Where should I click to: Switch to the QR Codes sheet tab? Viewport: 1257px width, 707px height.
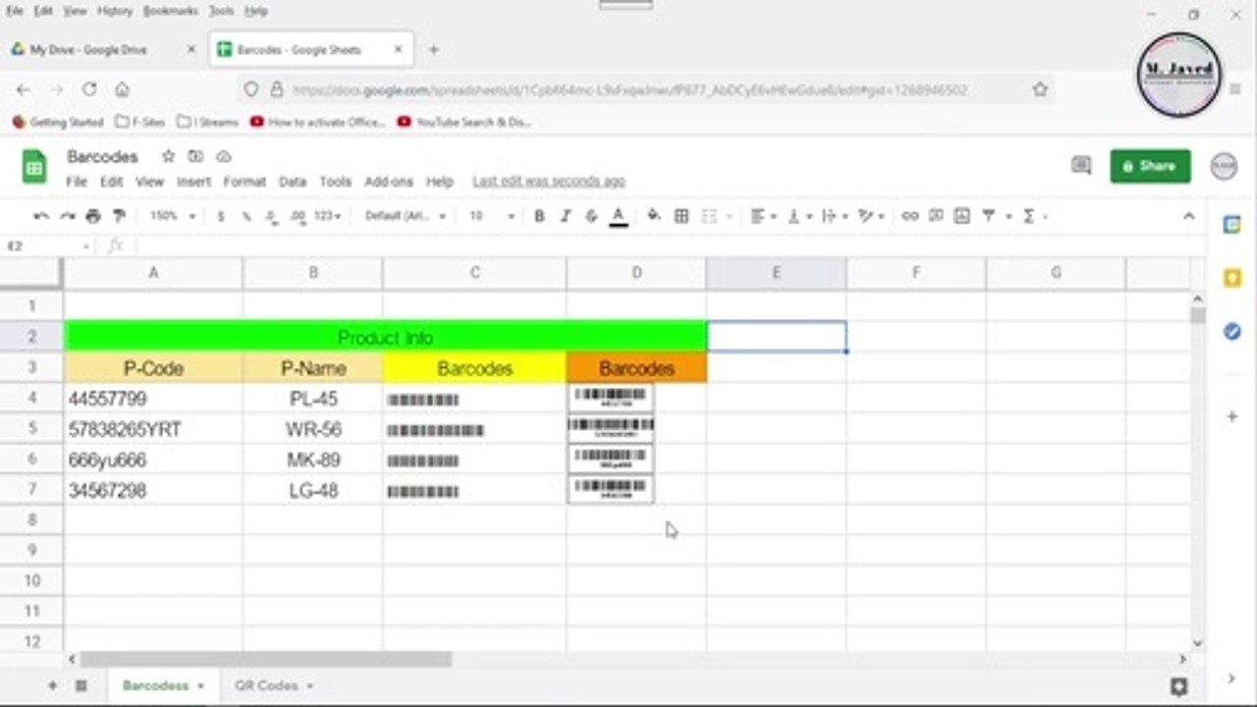coord(266,685)
